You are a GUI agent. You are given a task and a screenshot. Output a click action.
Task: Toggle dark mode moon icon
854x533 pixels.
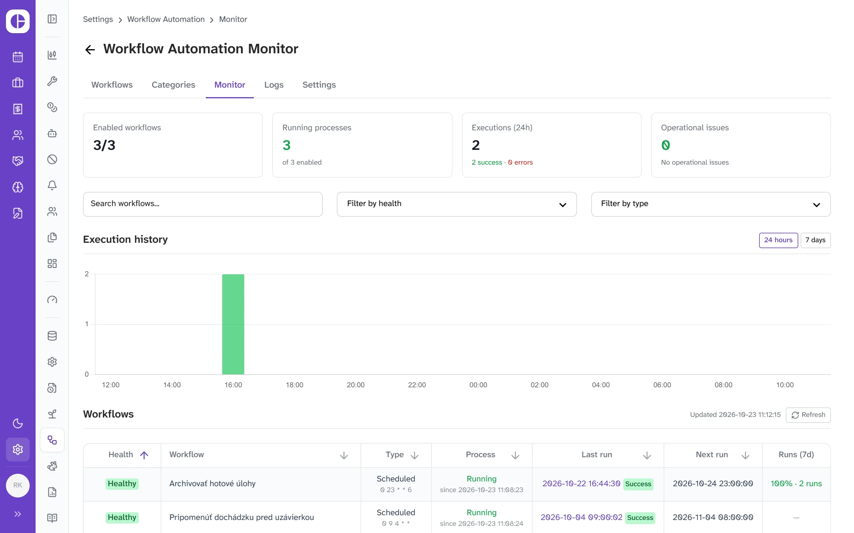click(18, 423)
